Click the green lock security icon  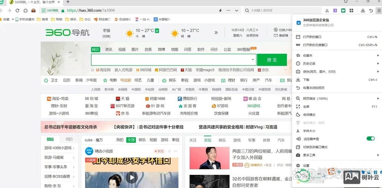tap(63, 11)
